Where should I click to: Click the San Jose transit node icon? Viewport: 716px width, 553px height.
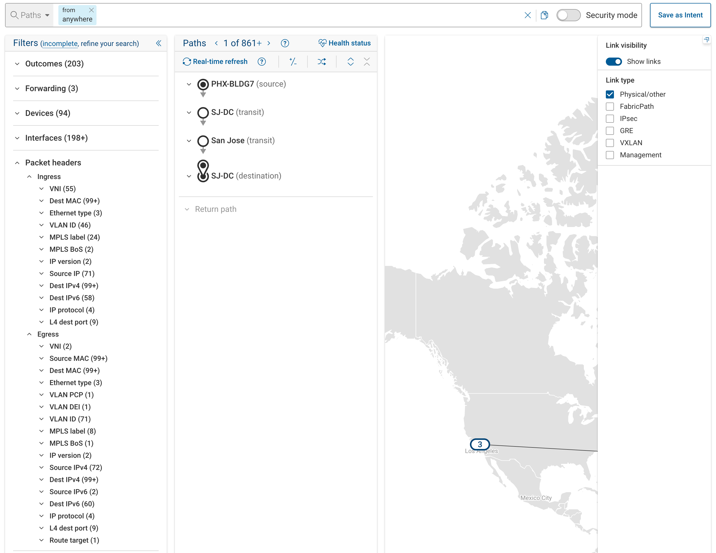coord(203,141)
